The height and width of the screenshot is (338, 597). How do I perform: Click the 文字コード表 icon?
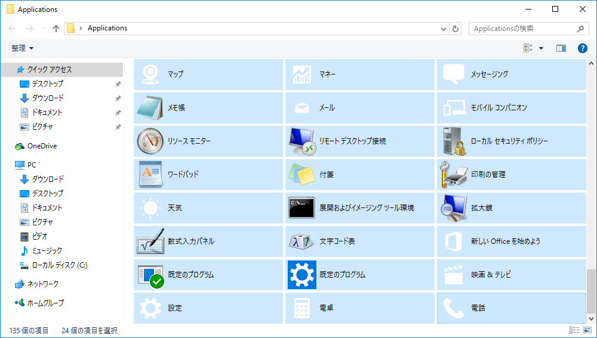301,241
